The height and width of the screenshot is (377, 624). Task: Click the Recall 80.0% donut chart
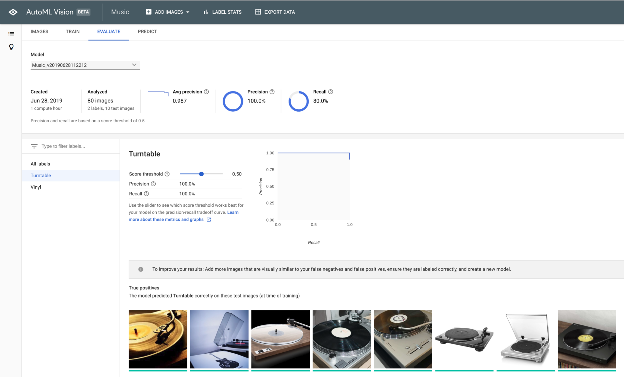click(298, 101)
